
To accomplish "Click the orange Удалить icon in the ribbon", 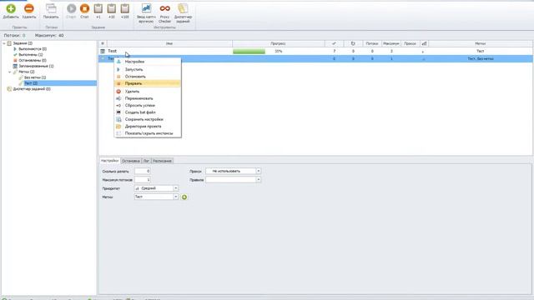I will coord(29,8).
